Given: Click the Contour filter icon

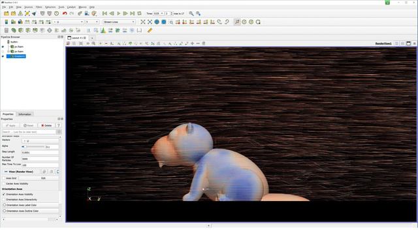Looking at the screenshot, I should click(x=13, y=31).
